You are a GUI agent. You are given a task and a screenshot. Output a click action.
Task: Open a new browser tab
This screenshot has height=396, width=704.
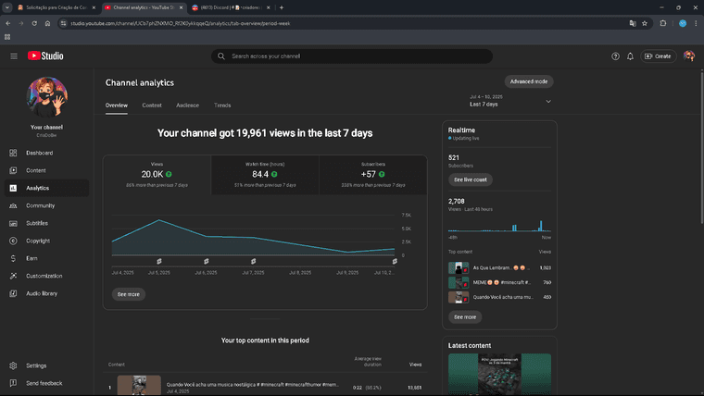click(282, 7)
